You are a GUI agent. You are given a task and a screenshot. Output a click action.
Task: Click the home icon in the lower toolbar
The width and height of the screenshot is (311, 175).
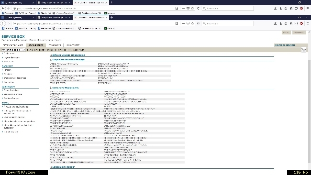pos(286,23)
